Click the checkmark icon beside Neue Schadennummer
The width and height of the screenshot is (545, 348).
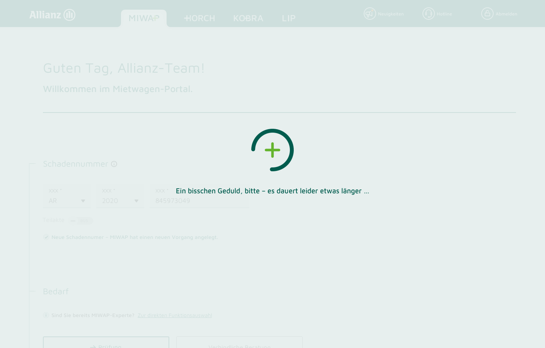point(46,237)
